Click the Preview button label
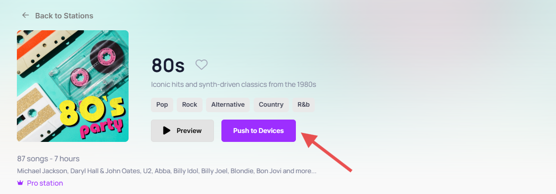 click(189, 130)
